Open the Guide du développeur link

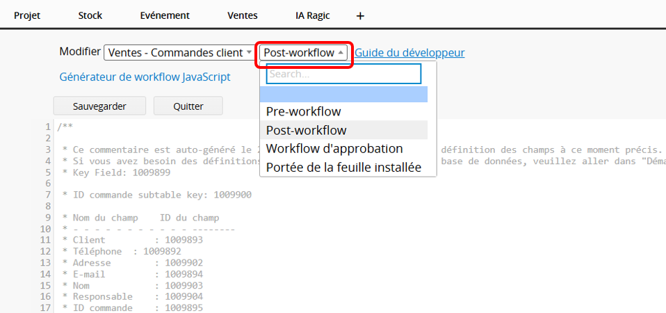(409, 53)
